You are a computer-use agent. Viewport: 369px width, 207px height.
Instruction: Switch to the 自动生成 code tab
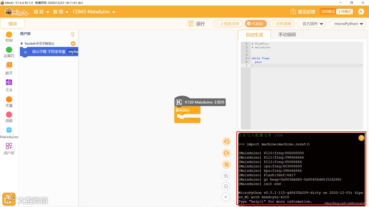(x=255, y=35)
